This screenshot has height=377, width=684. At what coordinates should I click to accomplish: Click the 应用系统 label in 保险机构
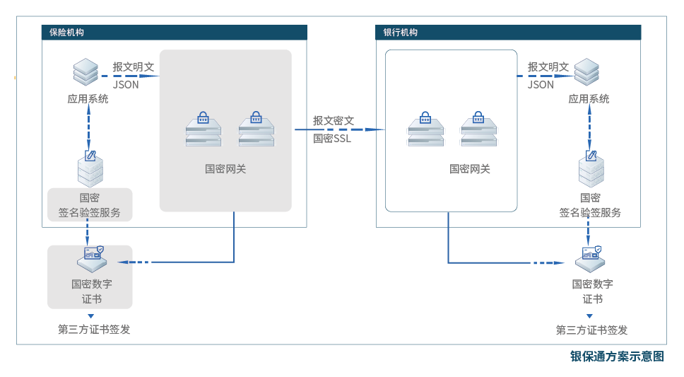point(88,99)
